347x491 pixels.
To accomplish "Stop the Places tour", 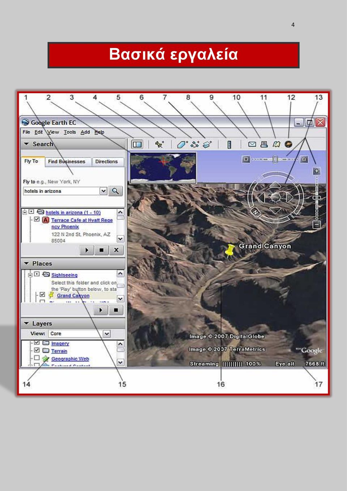I will pyautogui.click(x=116, y=310).
